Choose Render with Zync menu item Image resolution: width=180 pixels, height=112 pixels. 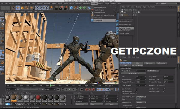coord(125,21)
